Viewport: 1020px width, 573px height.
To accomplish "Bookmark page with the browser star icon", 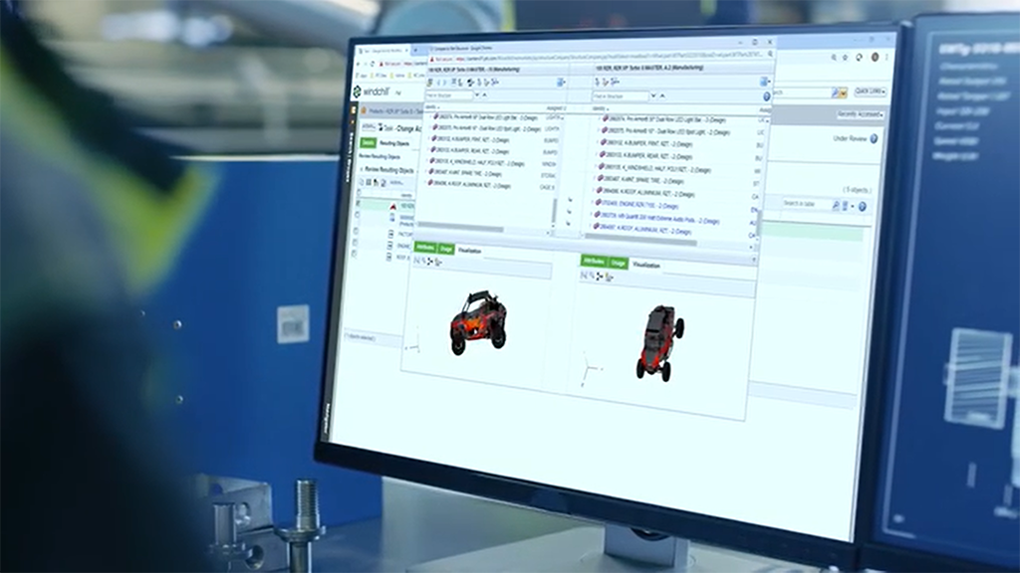I will (x=845, y=58).
